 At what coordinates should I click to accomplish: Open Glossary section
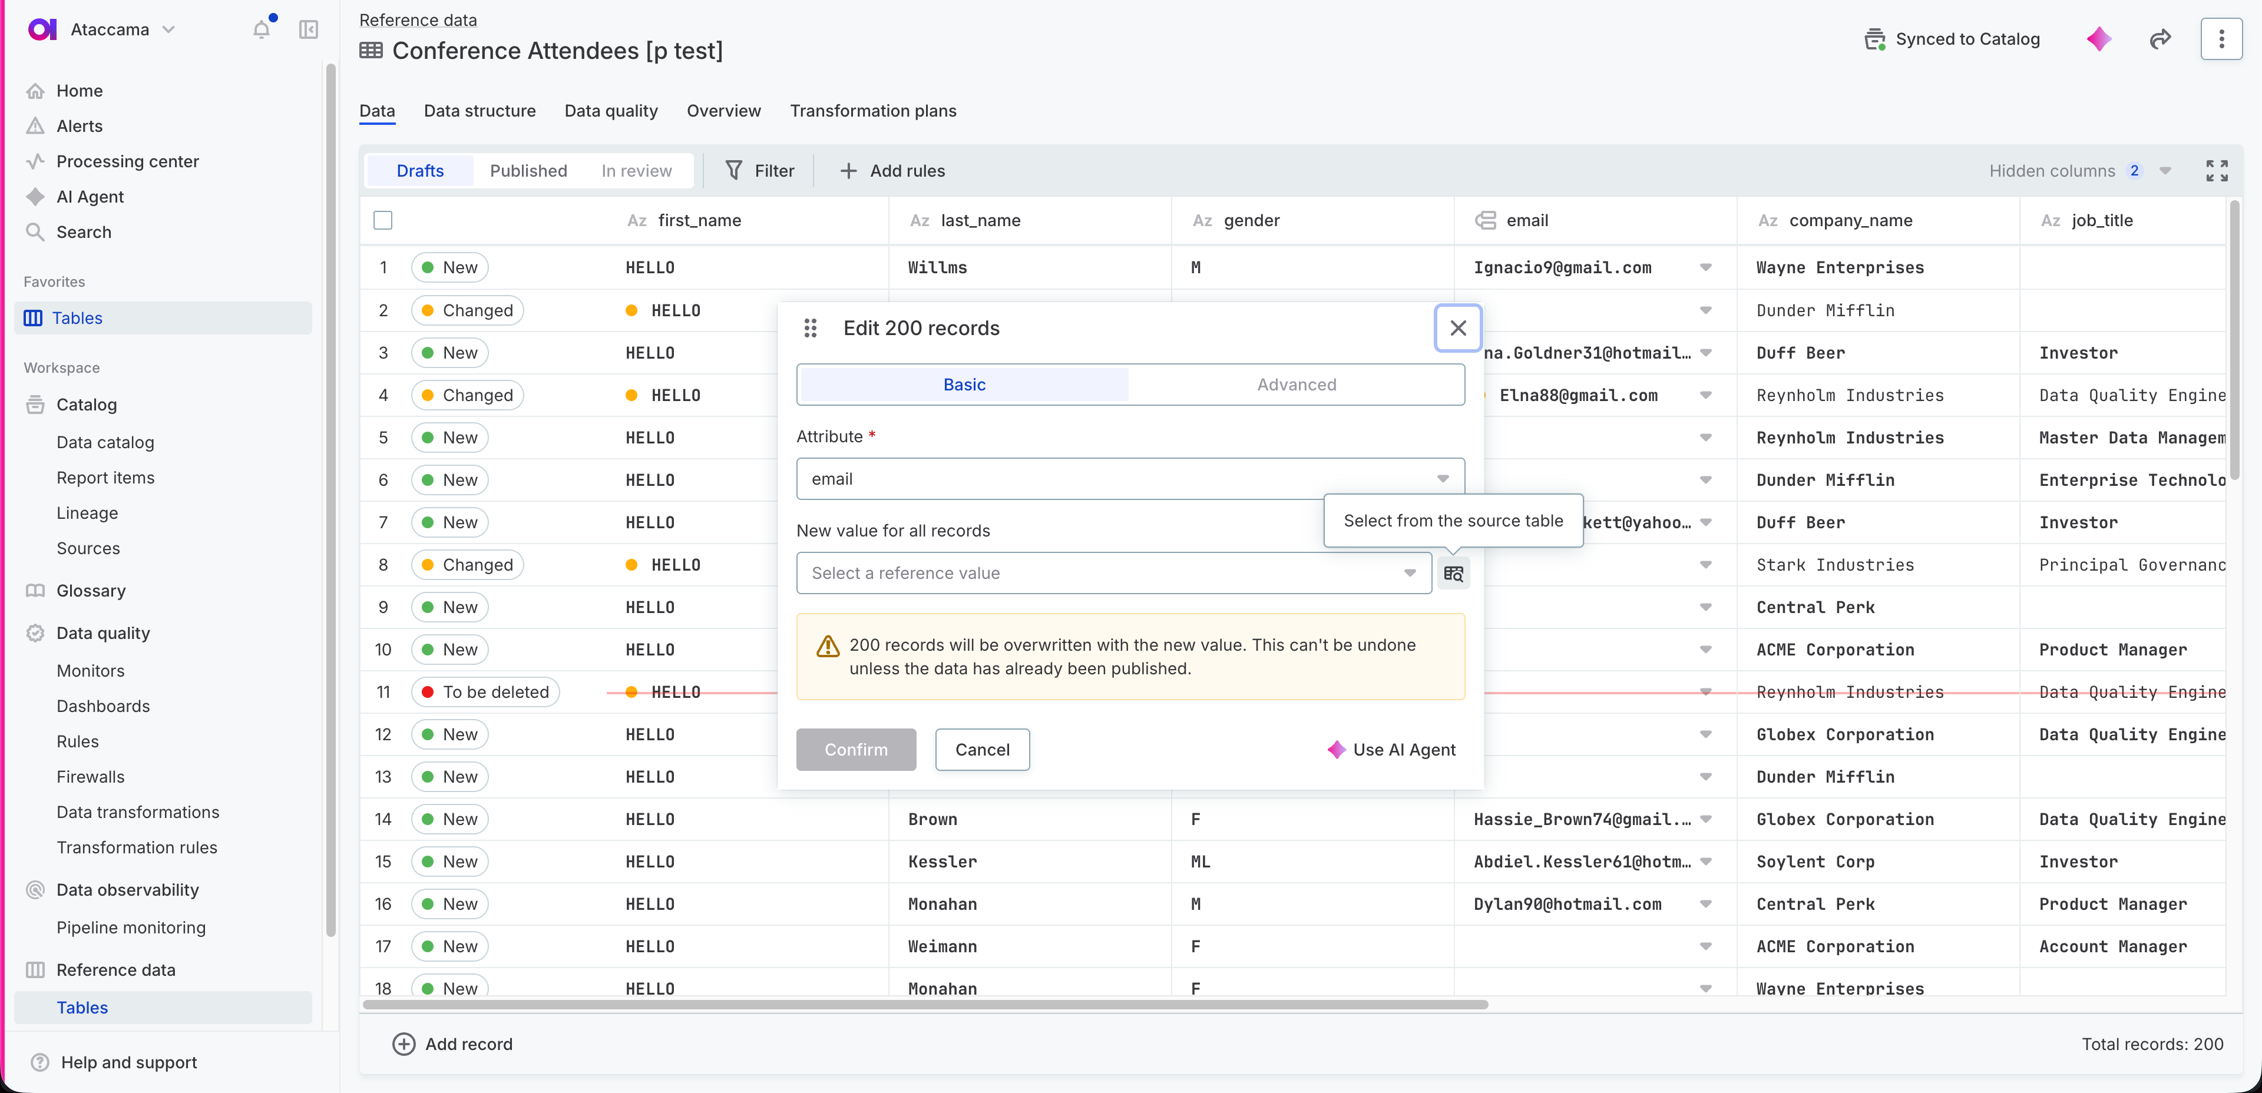[91, 590]
